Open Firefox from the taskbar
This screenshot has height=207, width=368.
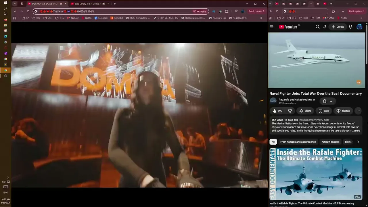click(x=5, y=20)
